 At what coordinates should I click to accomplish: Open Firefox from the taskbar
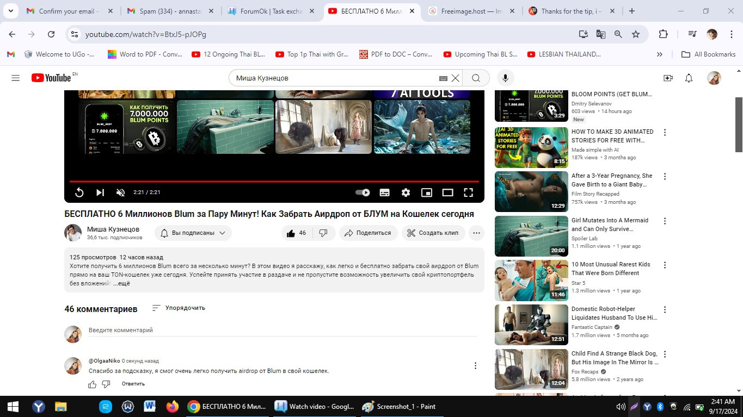click(x=172, y=406)
